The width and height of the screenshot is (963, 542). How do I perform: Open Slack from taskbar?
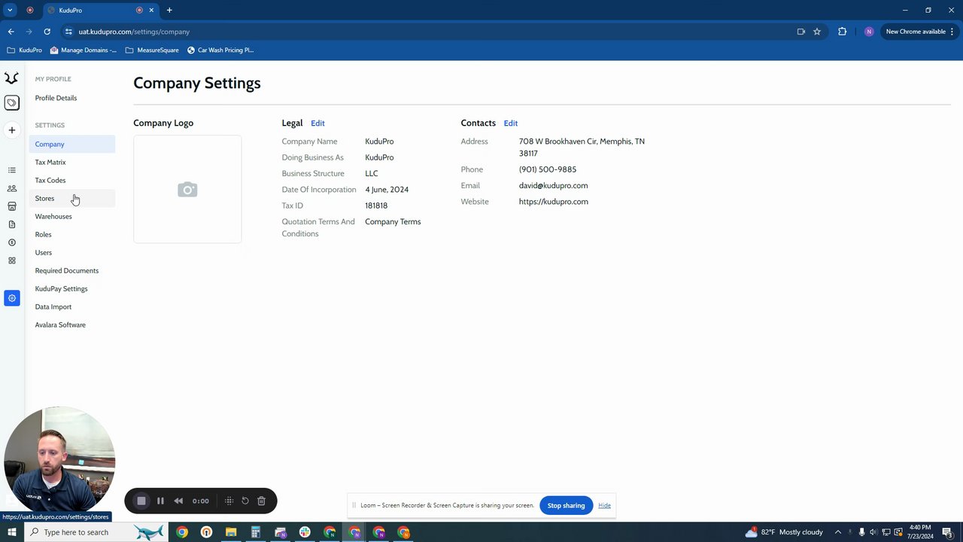tap(305, 532)
